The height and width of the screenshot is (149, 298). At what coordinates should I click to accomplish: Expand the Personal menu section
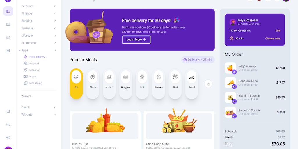point(39,6)
